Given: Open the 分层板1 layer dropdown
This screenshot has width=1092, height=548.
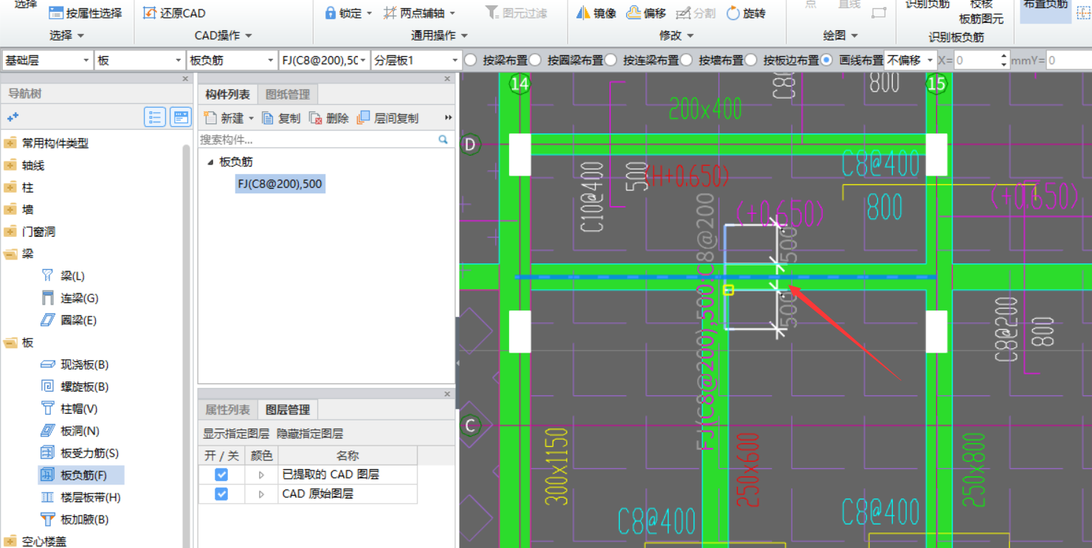Looking at the screenshot, I should (x=416, y=60).
